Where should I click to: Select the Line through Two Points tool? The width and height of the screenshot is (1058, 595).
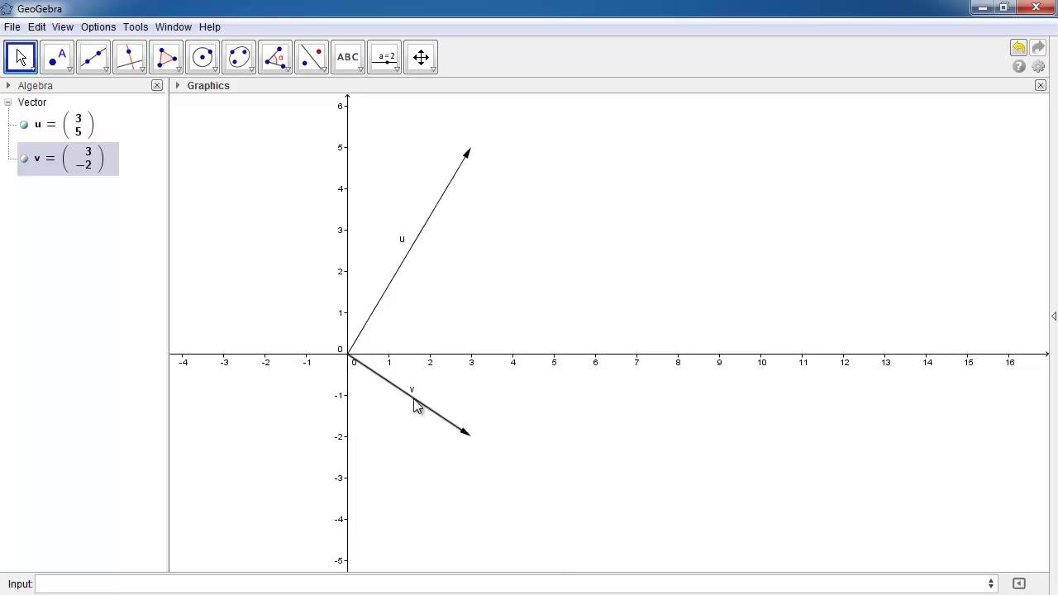(93, 56)
